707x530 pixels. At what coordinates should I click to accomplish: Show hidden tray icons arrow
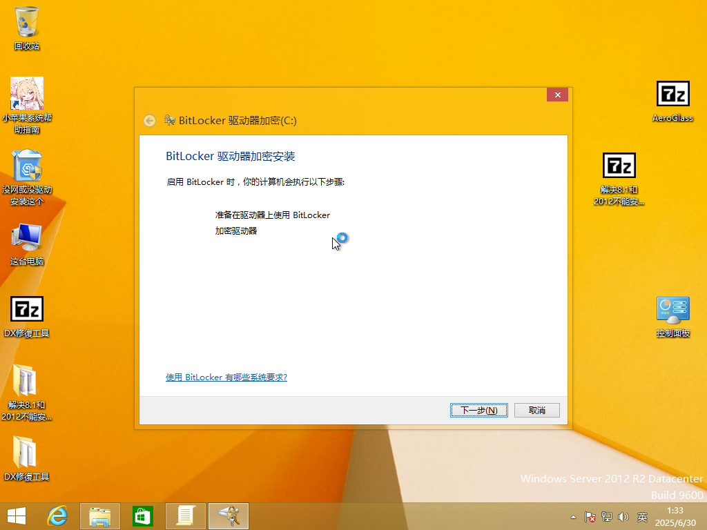(x=573, y=517)
